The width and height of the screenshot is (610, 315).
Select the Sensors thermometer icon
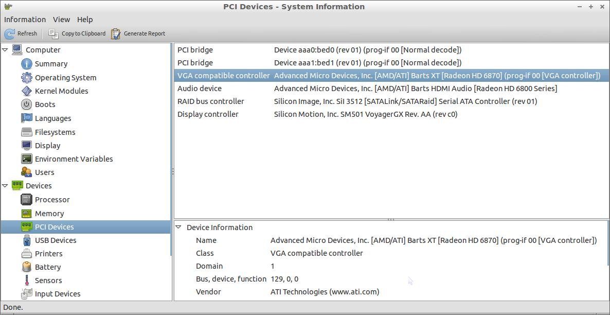27,281
